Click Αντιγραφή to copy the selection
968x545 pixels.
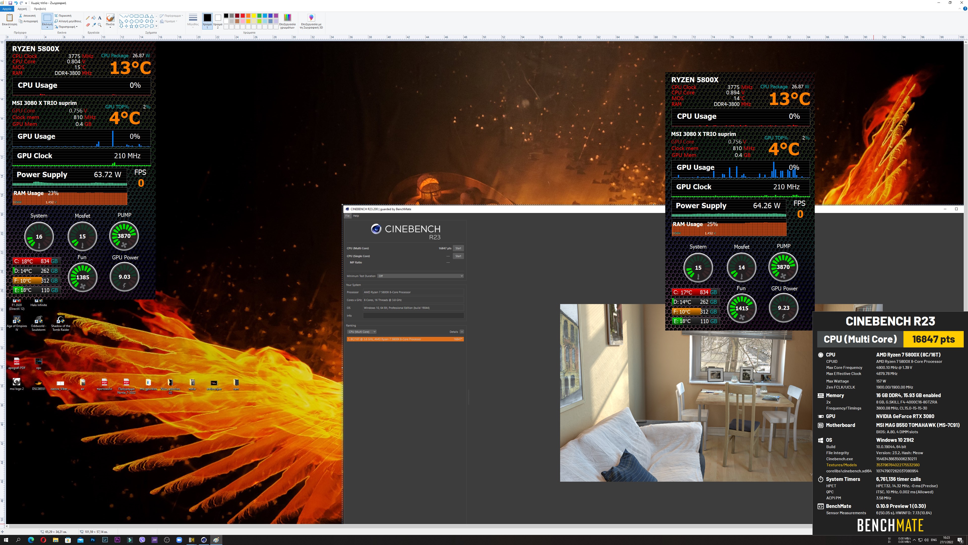28,21
